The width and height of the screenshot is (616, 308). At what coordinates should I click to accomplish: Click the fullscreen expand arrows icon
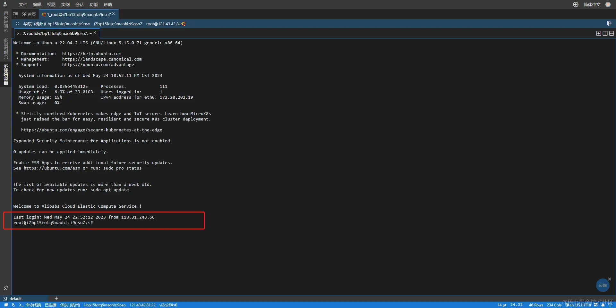17,24
